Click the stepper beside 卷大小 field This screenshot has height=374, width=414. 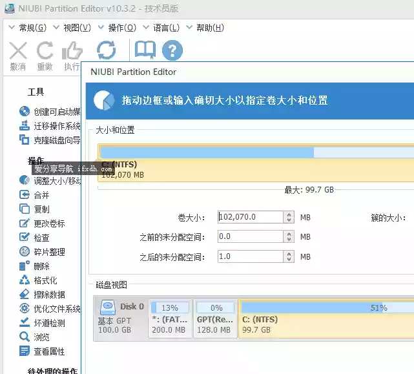[289, 217]
